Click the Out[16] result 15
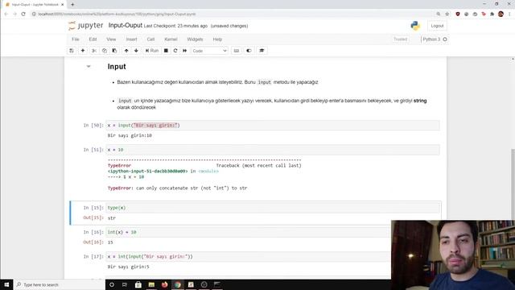This screenshot has height=290, width=515. pos(110,242)
